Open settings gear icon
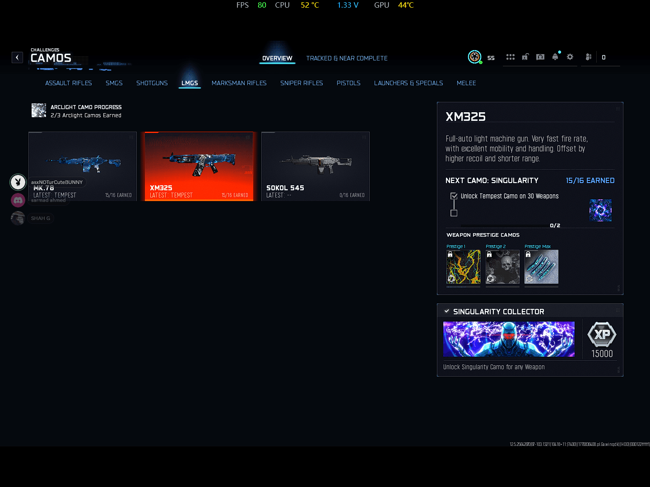Image resolution: width=650 pixels, height=487 pixels. coord(570,57)
